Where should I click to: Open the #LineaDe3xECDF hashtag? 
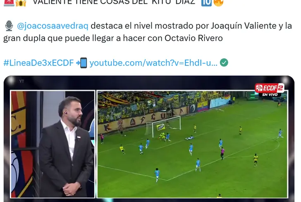click(38, 63)
